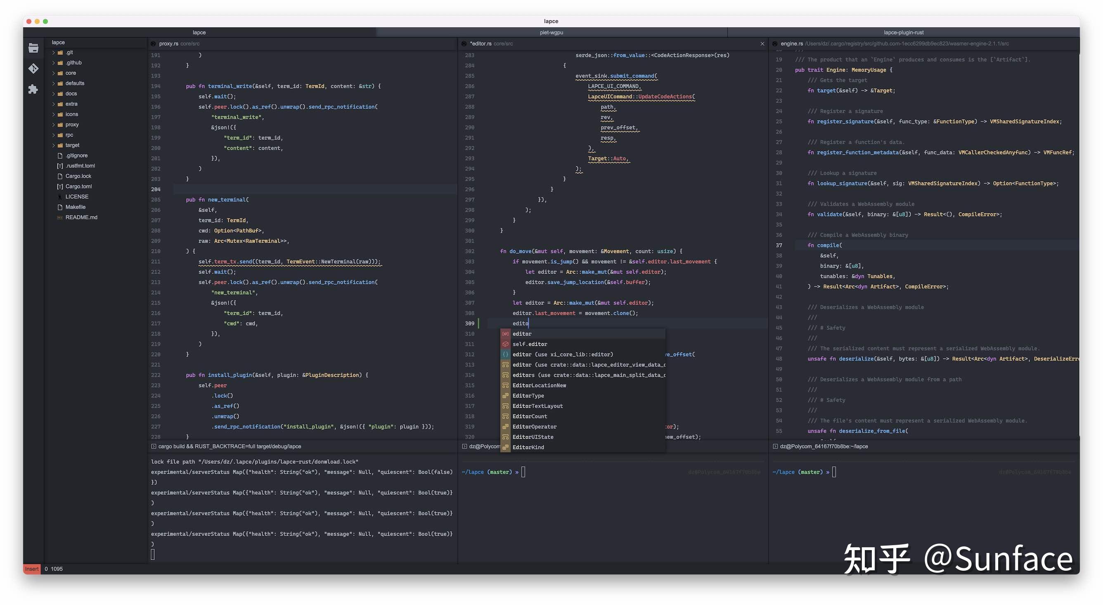Close the editor.rs editor pane
This screenshot has width=1103, height=605.
point(762,44)
